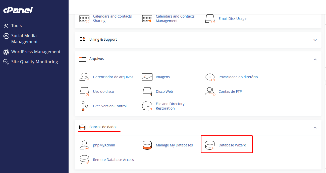Click the Database Wizard icon
The width and height of the screenshot is (326, 173).
[x=210, y=145]
